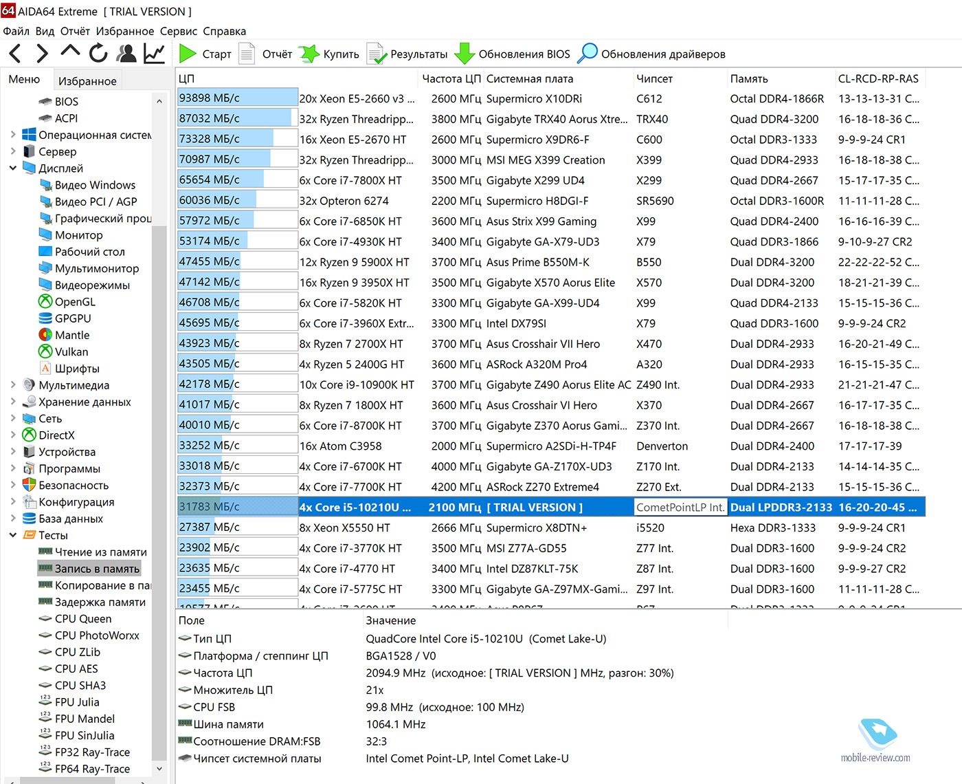The height and width of the screenshot is (784, 962).
Task: Switch to the Меню tab
Action: (x=24, y=80)
